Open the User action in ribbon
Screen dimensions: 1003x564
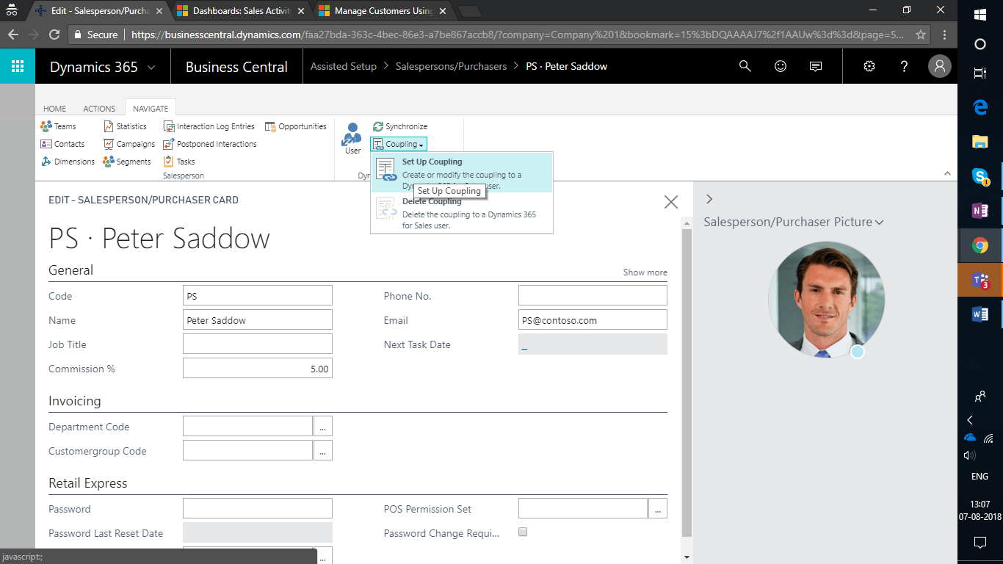click(353, 138)
